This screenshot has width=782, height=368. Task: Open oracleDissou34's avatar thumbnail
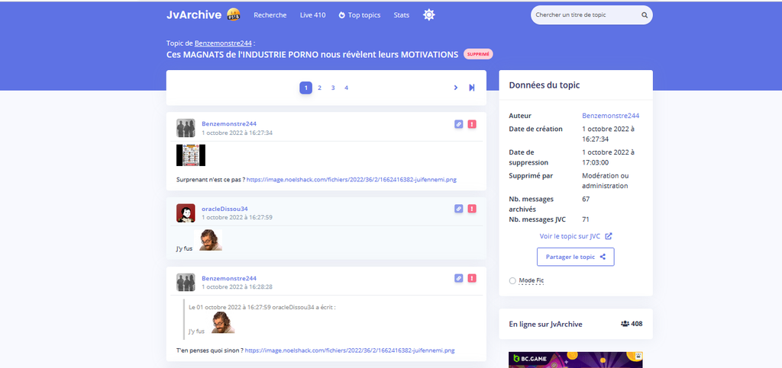(x=186, y=213)
